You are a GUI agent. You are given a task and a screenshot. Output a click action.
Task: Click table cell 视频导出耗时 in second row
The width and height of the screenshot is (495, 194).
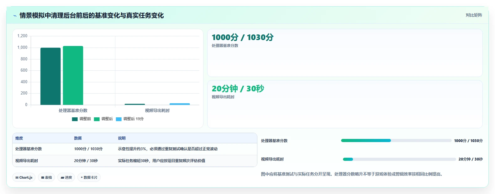pyautogui.click(x=27, y=161)
